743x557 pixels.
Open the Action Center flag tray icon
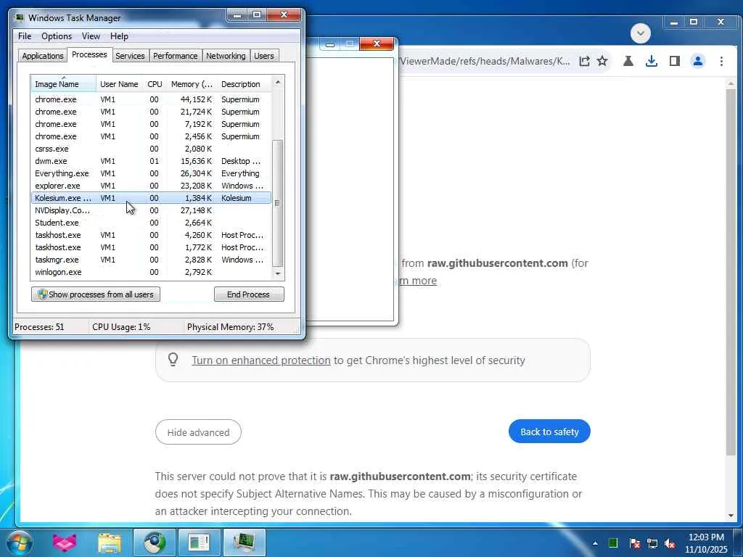635,543
